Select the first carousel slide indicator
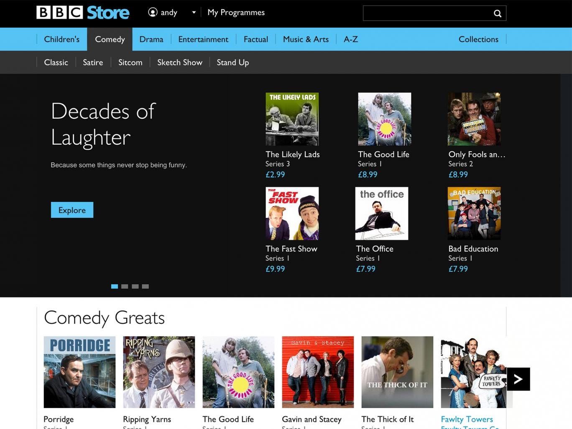572x429 pixels. coord(114,286)
